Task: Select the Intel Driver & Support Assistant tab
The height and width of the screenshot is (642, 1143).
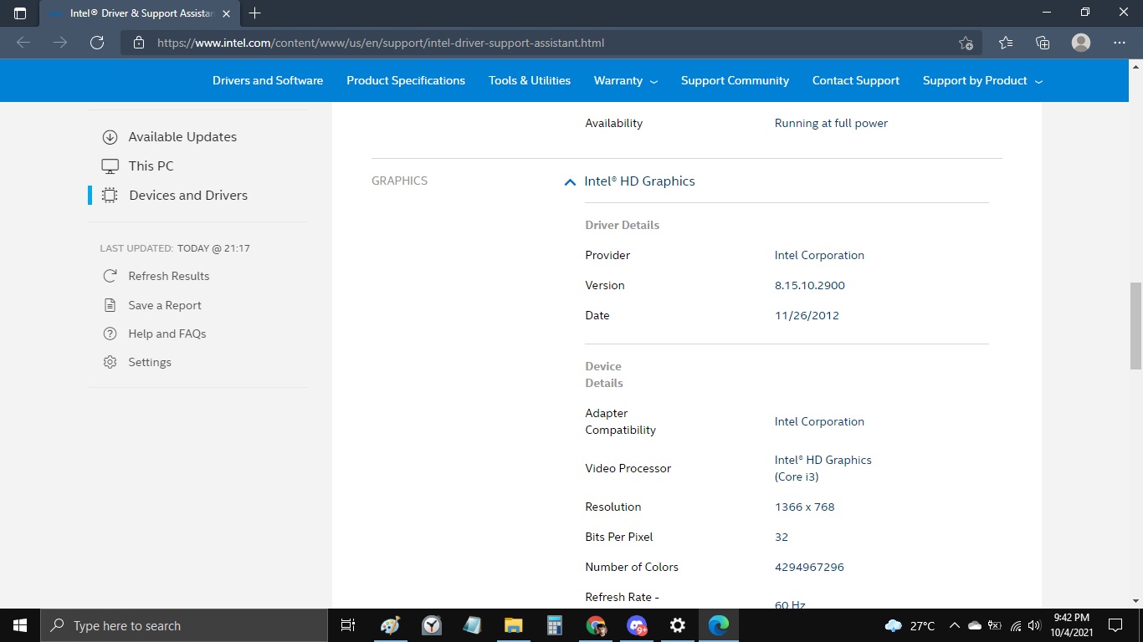Action: [139, 13]
